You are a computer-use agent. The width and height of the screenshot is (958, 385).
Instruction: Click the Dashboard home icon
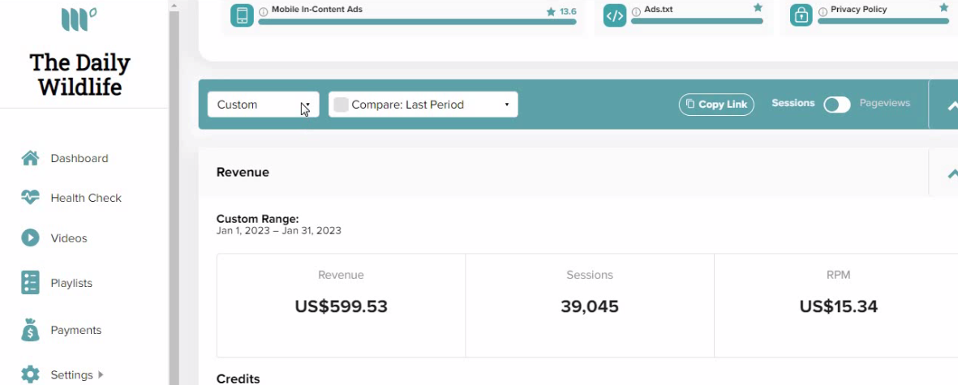(x=30, y=159)
